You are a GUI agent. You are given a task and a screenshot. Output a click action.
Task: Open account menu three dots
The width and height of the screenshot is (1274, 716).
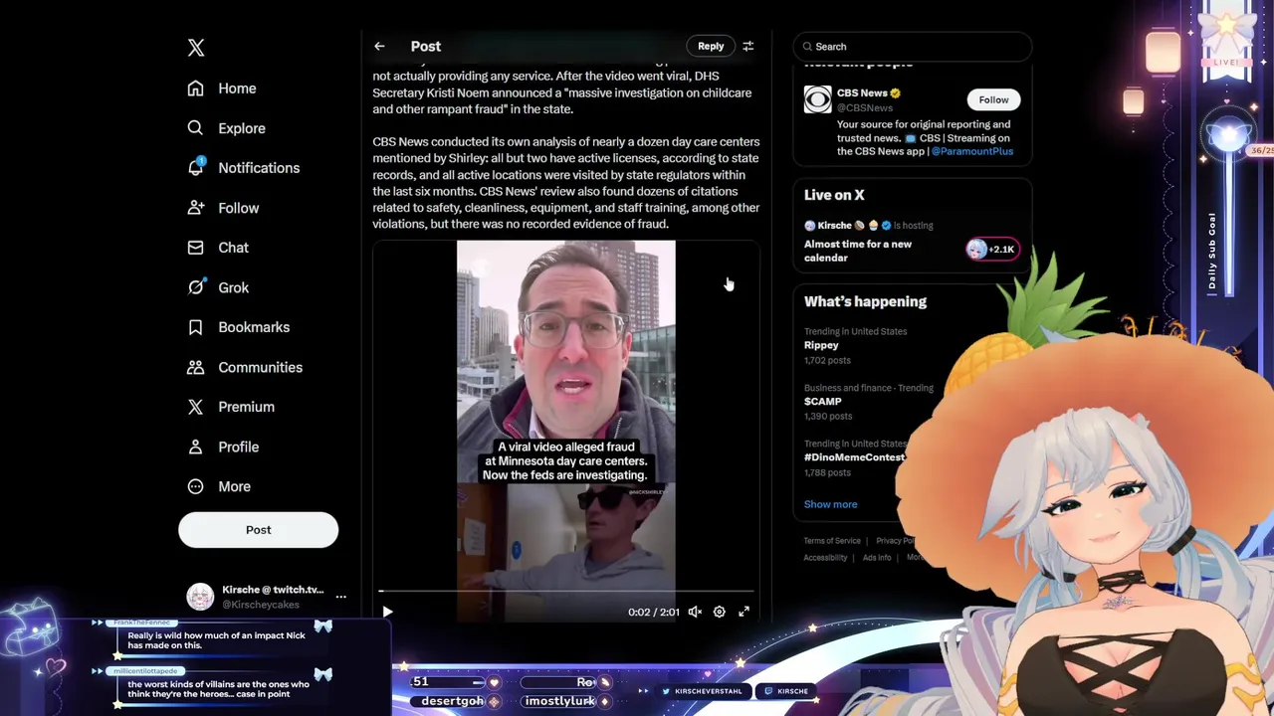(340, 597)
